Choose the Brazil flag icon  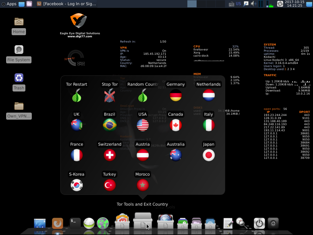[x=110, y=125]
